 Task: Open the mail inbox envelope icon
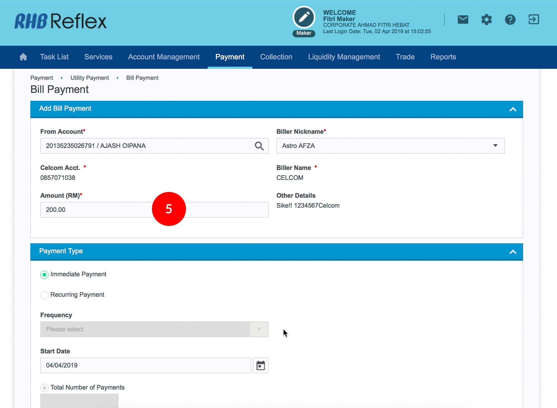point(463,20)
